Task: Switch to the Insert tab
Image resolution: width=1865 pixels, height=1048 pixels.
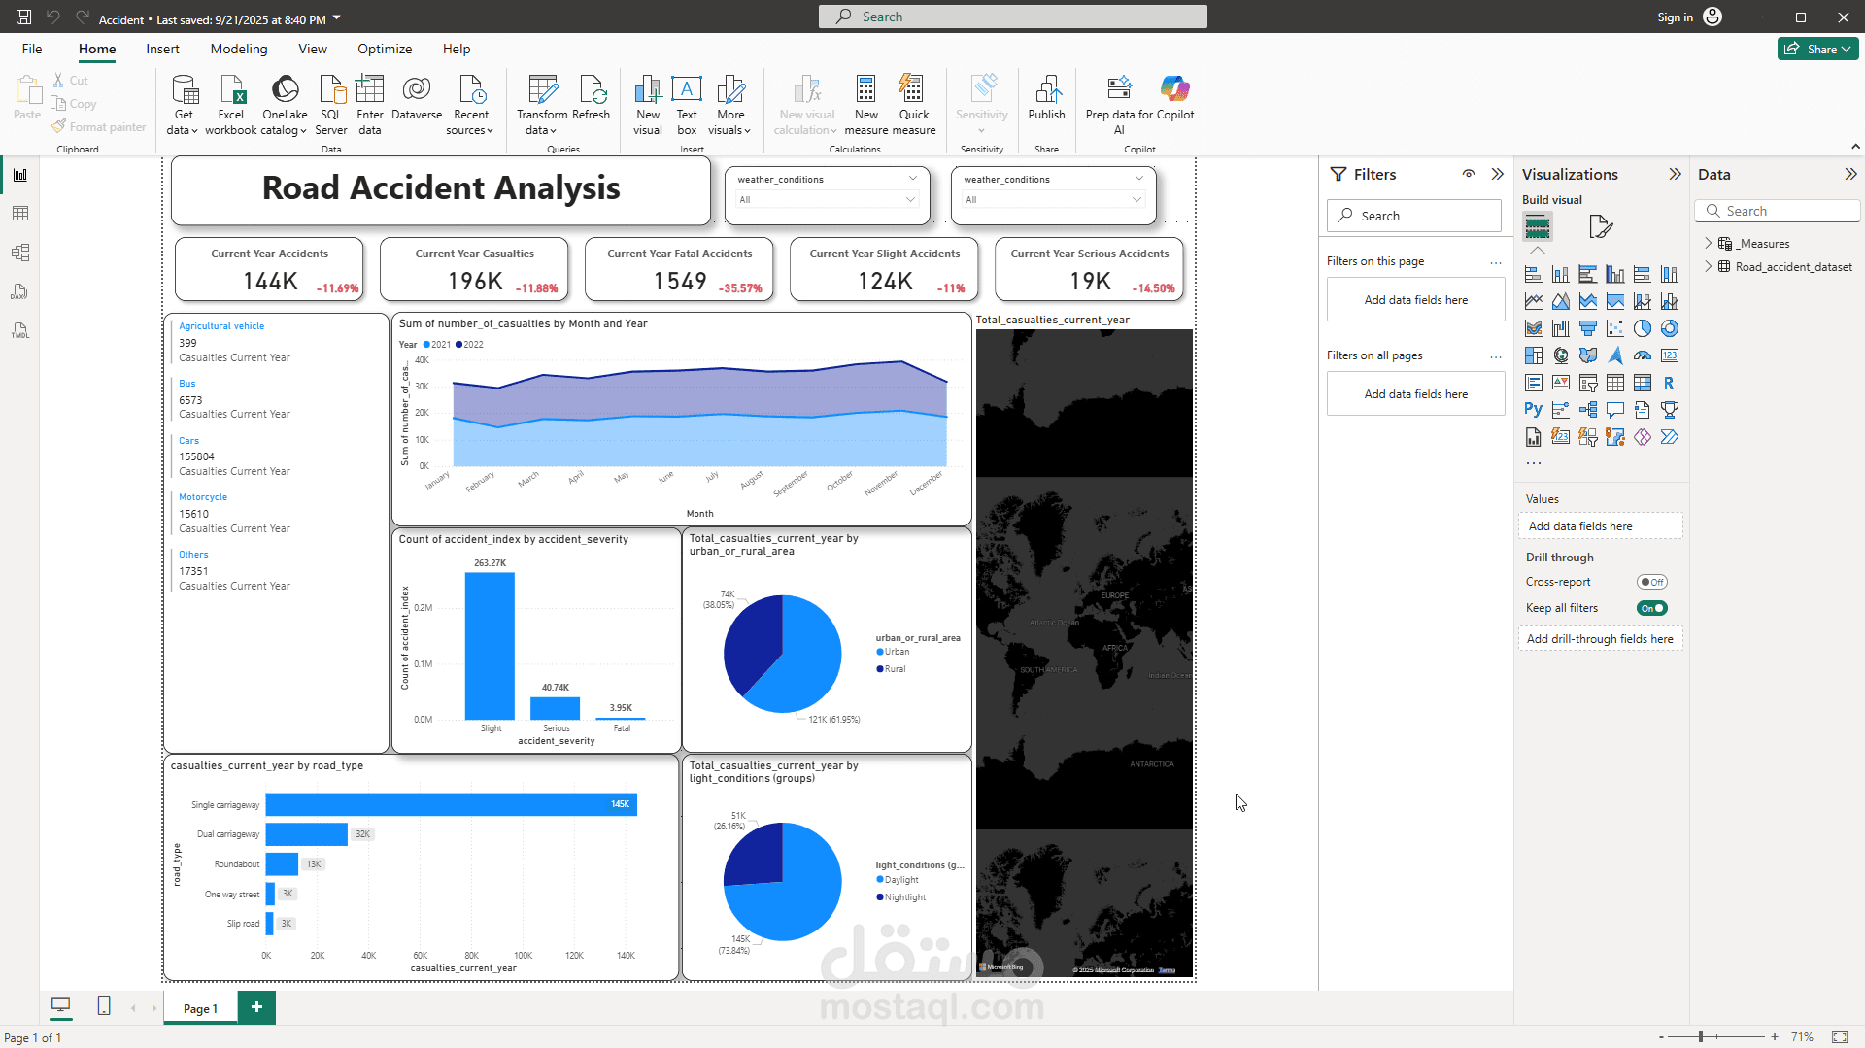Action: click(x=162, y=49)
